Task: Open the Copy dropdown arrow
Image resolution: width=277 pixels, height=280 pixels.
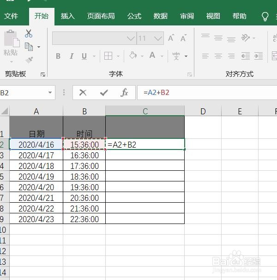Action: 39,47
